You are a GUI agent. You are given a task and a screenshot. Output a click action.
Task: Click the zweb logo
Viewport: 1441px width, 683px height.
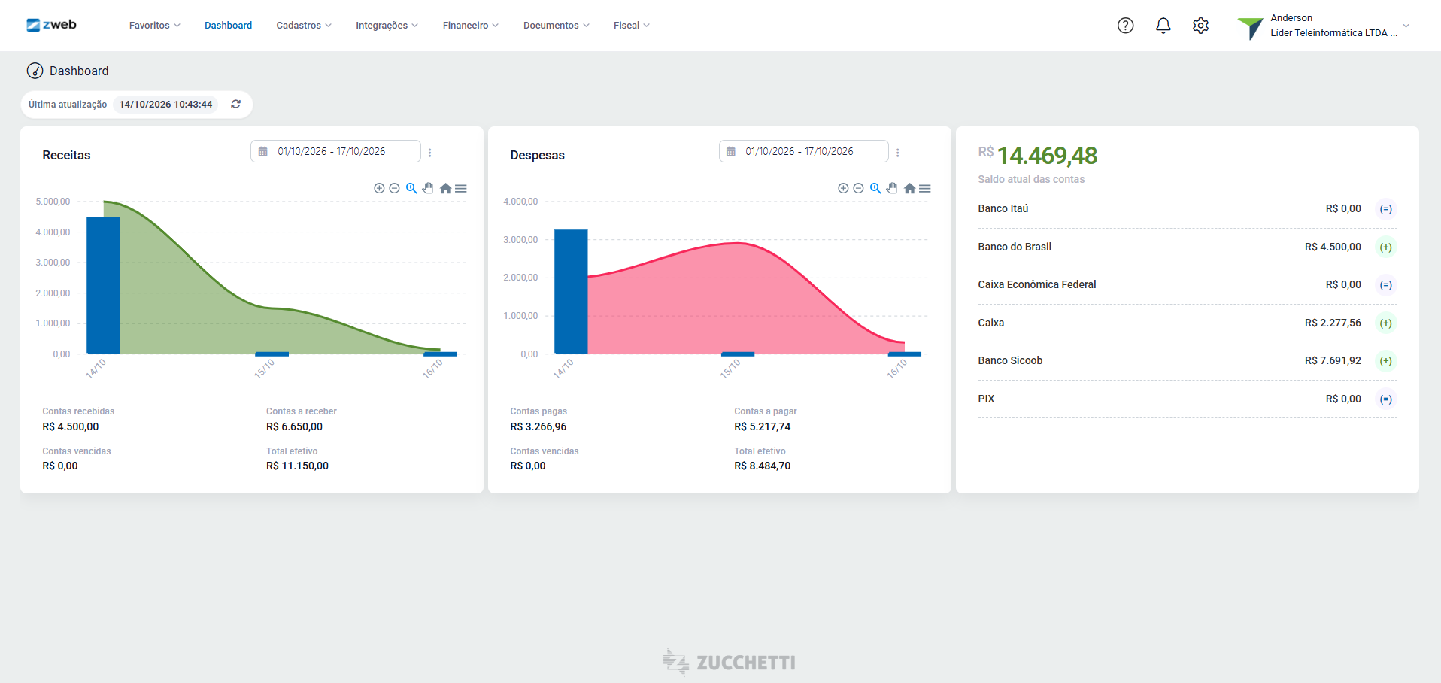(51, 25)
